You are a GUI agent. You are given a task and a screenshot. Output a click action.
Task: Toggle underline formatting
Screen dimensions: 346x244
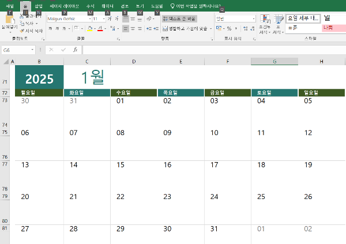[x=64, y=28]
